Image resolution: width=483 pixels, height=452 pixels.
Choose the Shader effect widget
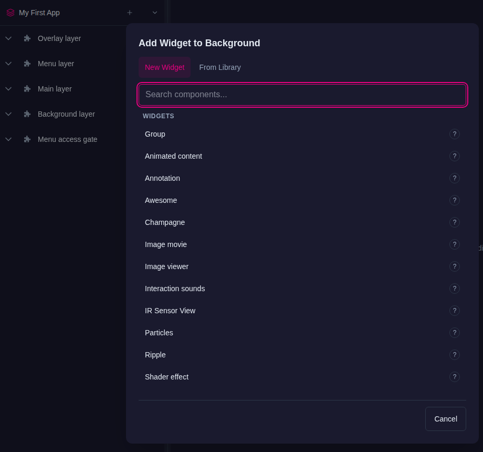(302, 377)
